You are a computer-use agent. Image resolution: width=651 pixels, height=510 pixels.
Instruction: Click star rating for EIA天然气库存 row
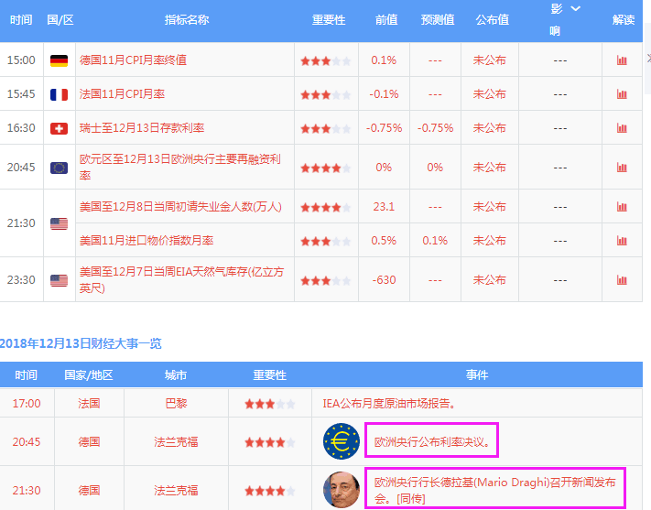click(326, 281)
